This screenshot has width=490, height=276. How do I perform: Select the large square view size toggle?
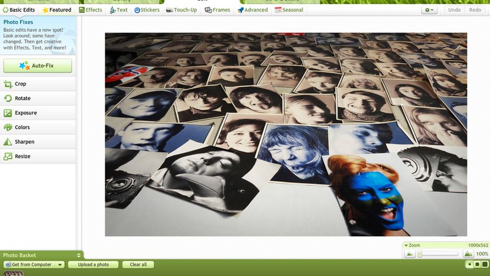[485, 264]
